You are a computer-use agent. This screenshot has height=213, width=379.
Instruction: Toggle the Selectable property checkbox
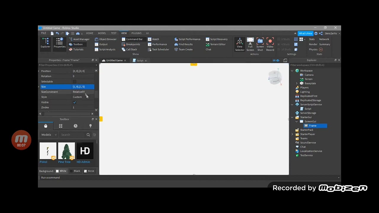tap(74, 82)
